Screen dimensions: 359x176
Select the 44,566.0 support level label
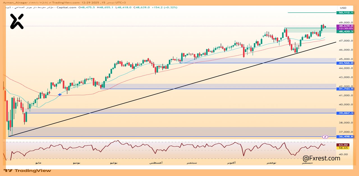346,63
